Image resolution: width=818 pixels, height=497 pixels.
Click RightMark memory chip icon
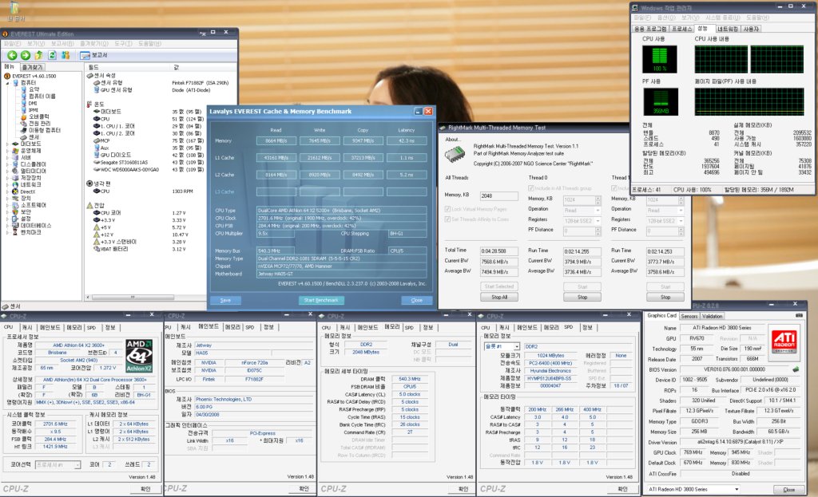[455, 156]
